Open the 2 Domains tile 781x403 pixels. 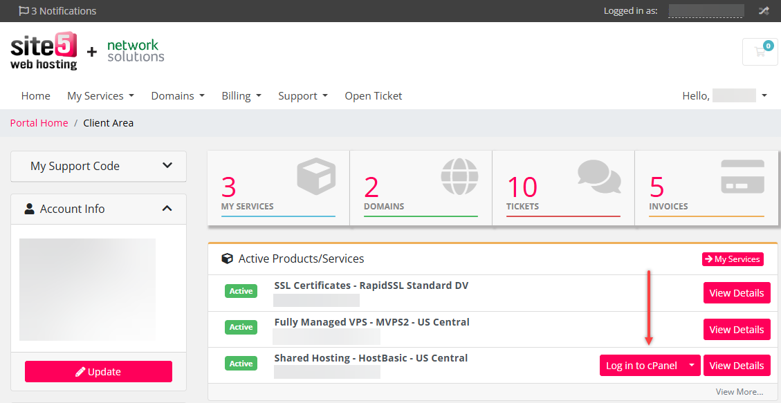[x=421, y=188]
